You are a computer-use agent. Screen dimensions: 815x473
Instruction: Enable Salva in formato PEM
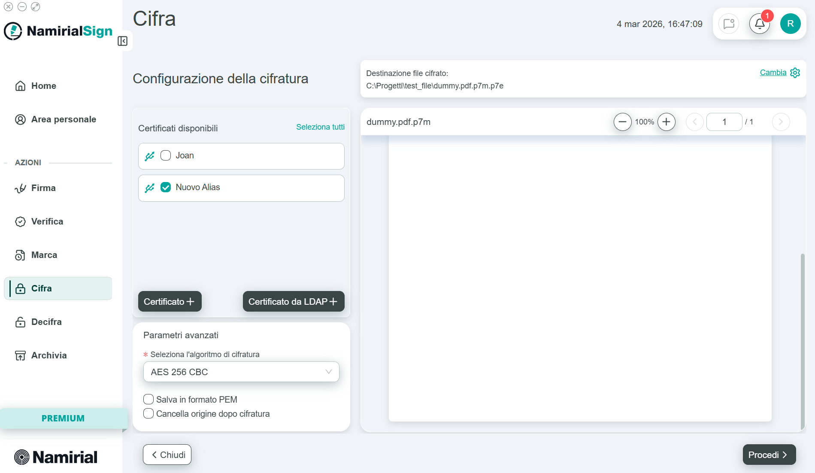148,399
